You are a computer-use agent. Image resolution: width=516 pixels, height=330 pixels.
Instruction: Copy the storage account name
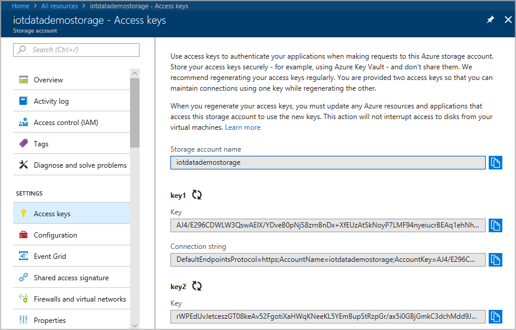[495, 162]
